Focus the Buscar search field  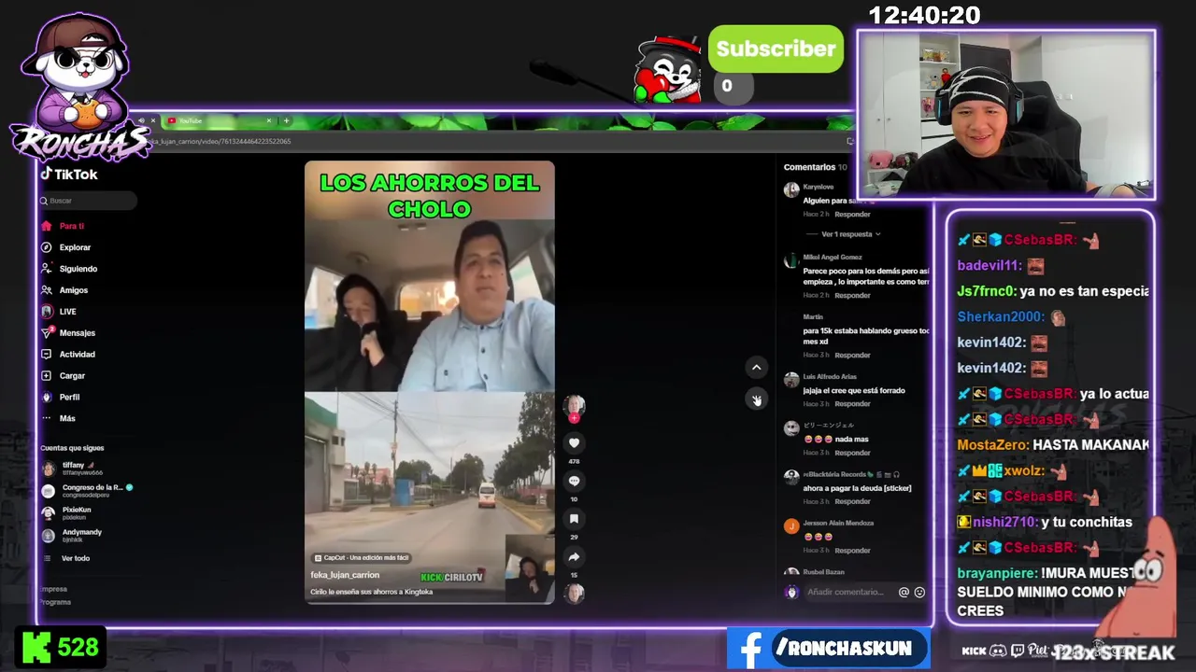pyautogui.click(x=89, y=201)
